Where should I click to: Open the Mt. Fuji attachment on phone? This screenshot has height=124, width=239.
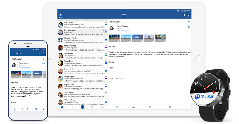pos(37,74)
